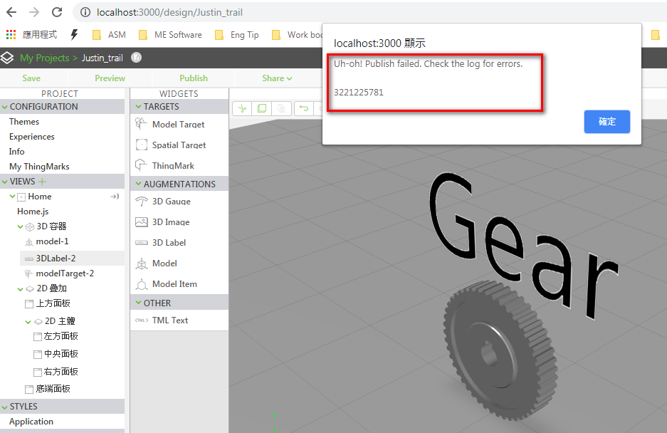Open the Share dropdown
The width and height of the screenshot is (667, 433).
(x=275, y=78)
